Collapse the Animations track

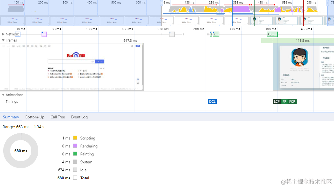pos(3,95)
